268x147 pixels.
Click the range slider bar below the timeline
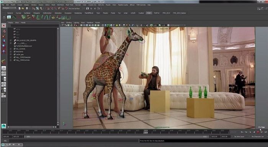pos(116,137)
